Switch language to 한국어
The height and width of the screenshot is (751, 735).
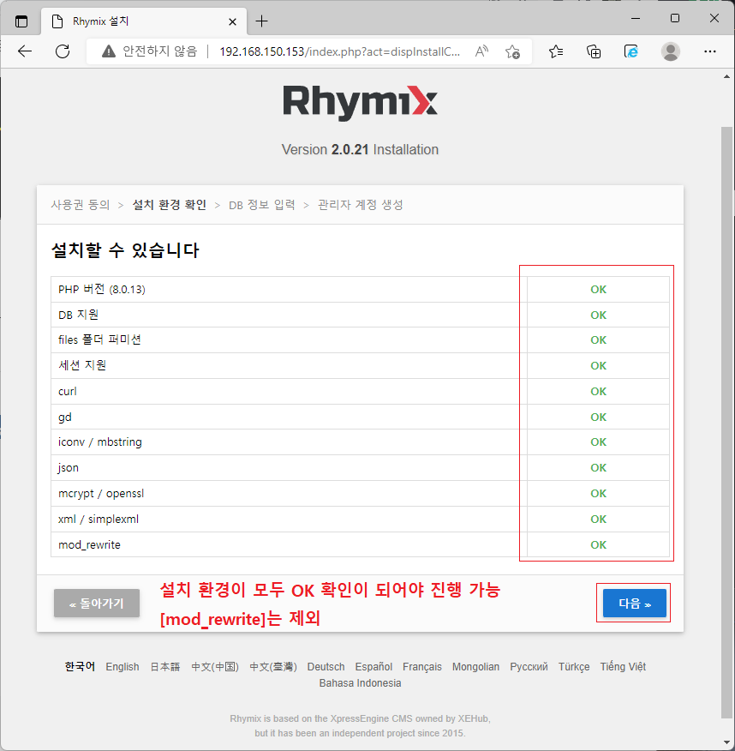80,667
